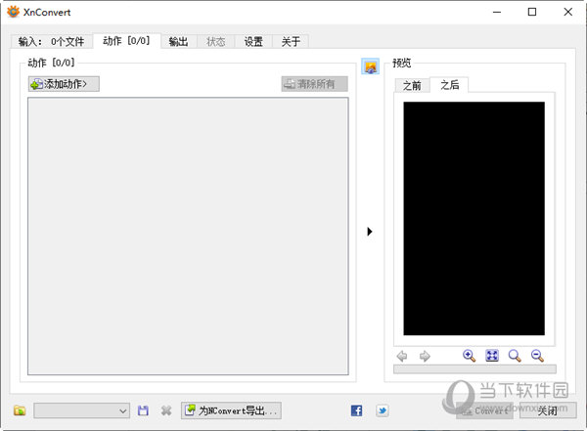
Task: Expand the script preset dropdown
Action: 81,410
